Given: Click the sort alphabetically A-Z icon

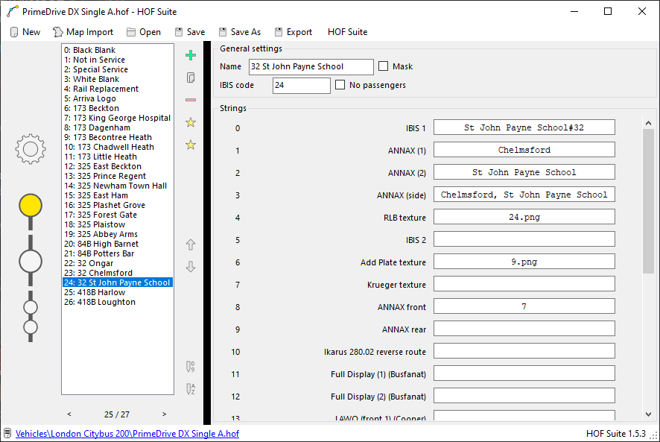Looking at the screenshot, I should point(191,388).
